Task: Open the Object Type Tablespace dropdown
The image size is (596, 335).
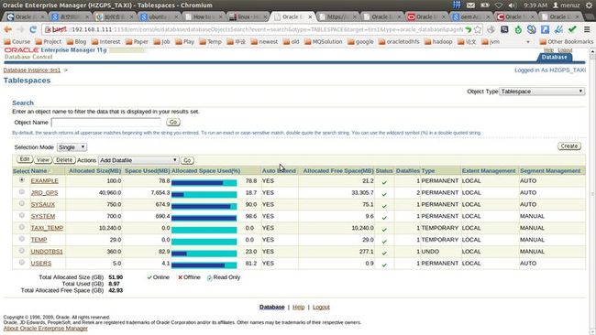Action: pos(542,92)
